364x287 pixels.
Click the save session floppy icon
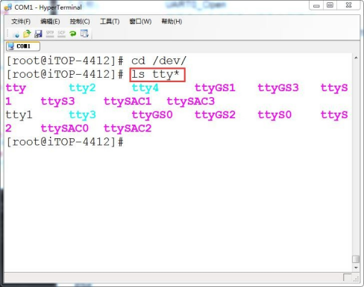point(38,34)
